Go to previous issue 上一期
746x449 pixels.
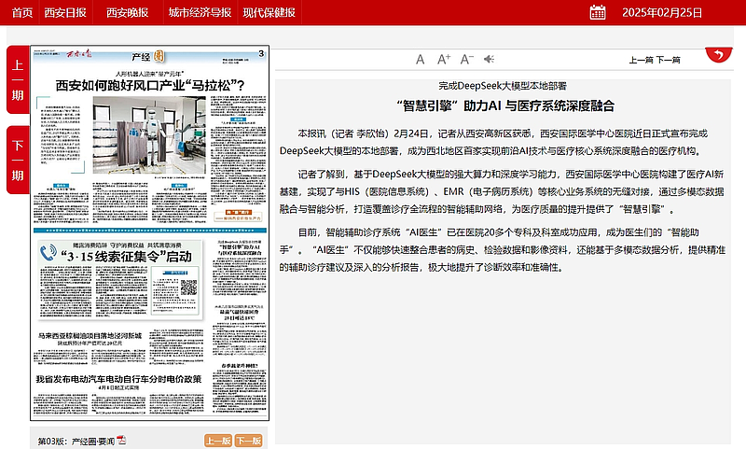point(18,79)
